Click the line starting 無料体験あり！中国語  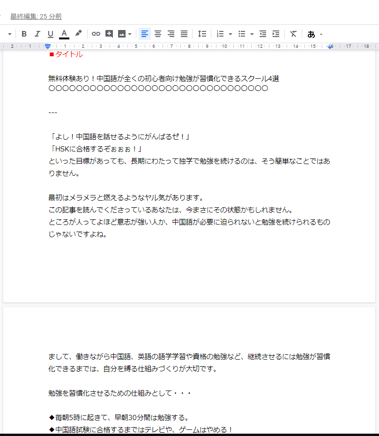163,79
